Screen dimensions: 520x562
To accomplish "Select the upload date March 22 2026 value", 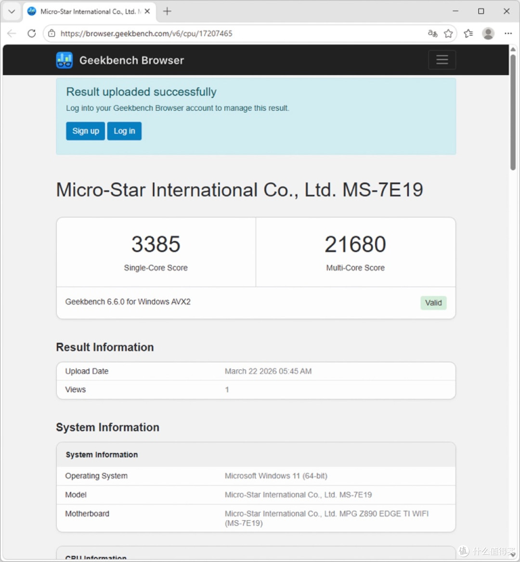I will click(268, 371).
